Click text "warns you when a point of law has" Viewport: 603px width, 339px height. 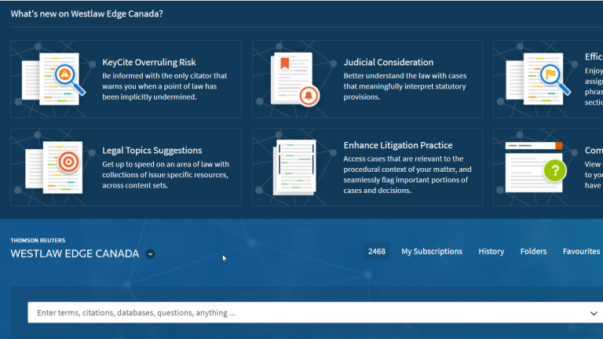(159, 86)
